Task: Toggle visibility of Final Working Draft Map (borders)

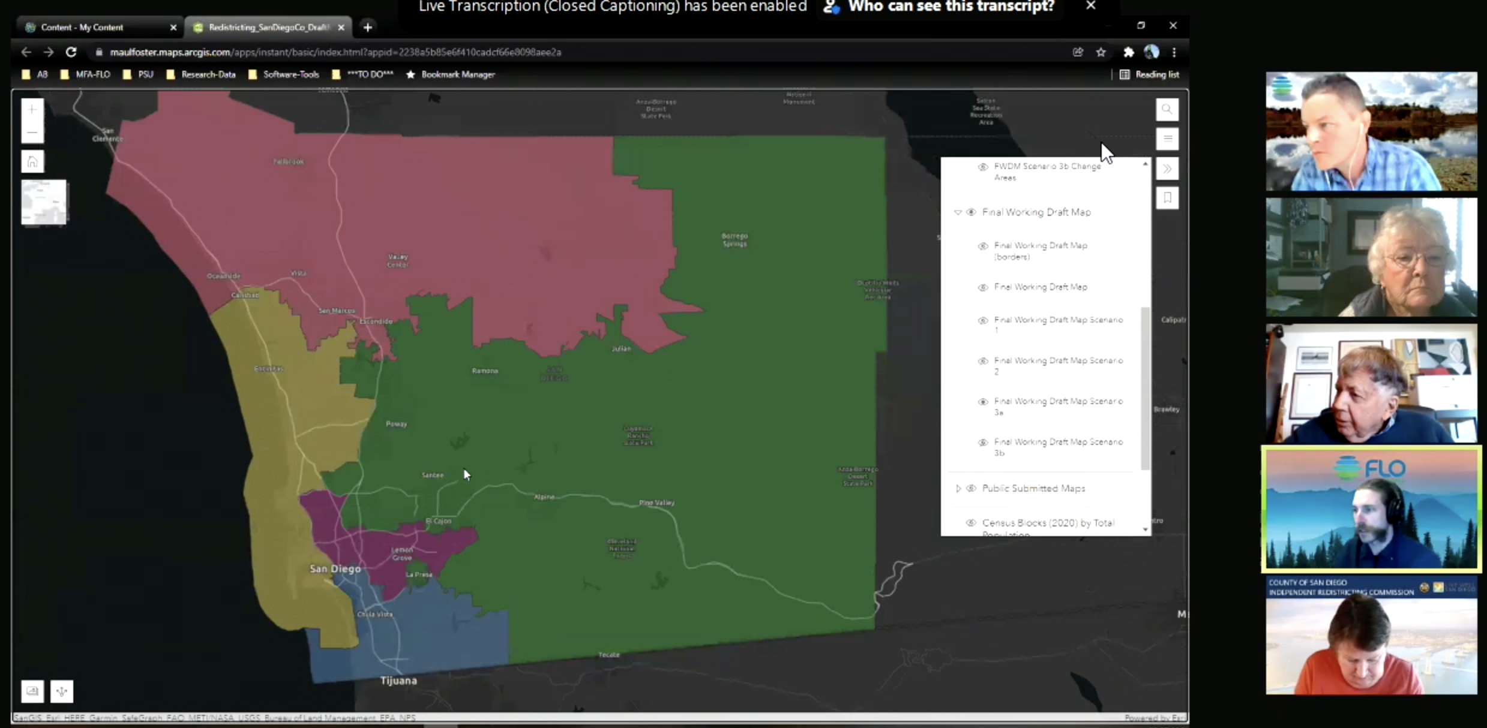Action: click(982, 246)
